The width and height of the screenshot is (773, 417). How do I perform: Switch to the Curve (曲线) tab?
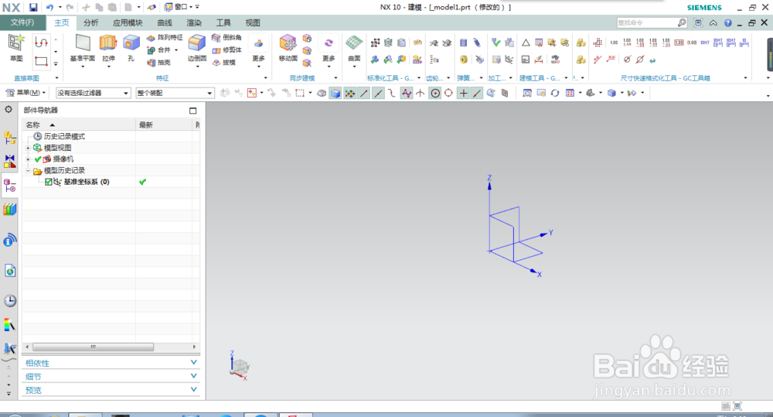165,22
